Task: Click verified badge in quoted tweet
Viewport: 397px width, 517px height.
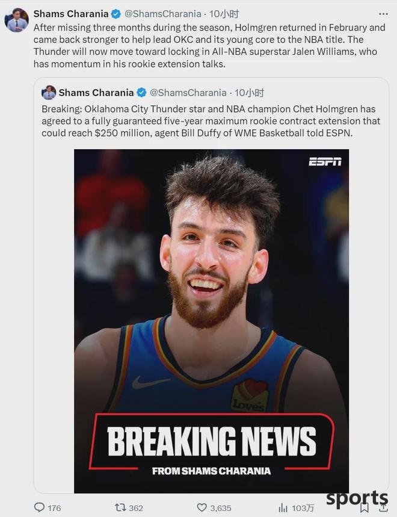Action: tap(141, 93)
